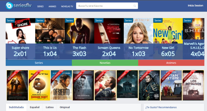Open the Captain Fantastic movie poster
The height and width of the screenshot is (111, 207).
pos(171,85)
